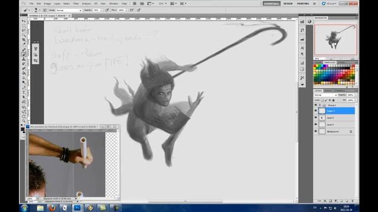Viewport: 378px width, 212px height.
Task: Toggle tablet pressure for size
Action: [139, 10]
